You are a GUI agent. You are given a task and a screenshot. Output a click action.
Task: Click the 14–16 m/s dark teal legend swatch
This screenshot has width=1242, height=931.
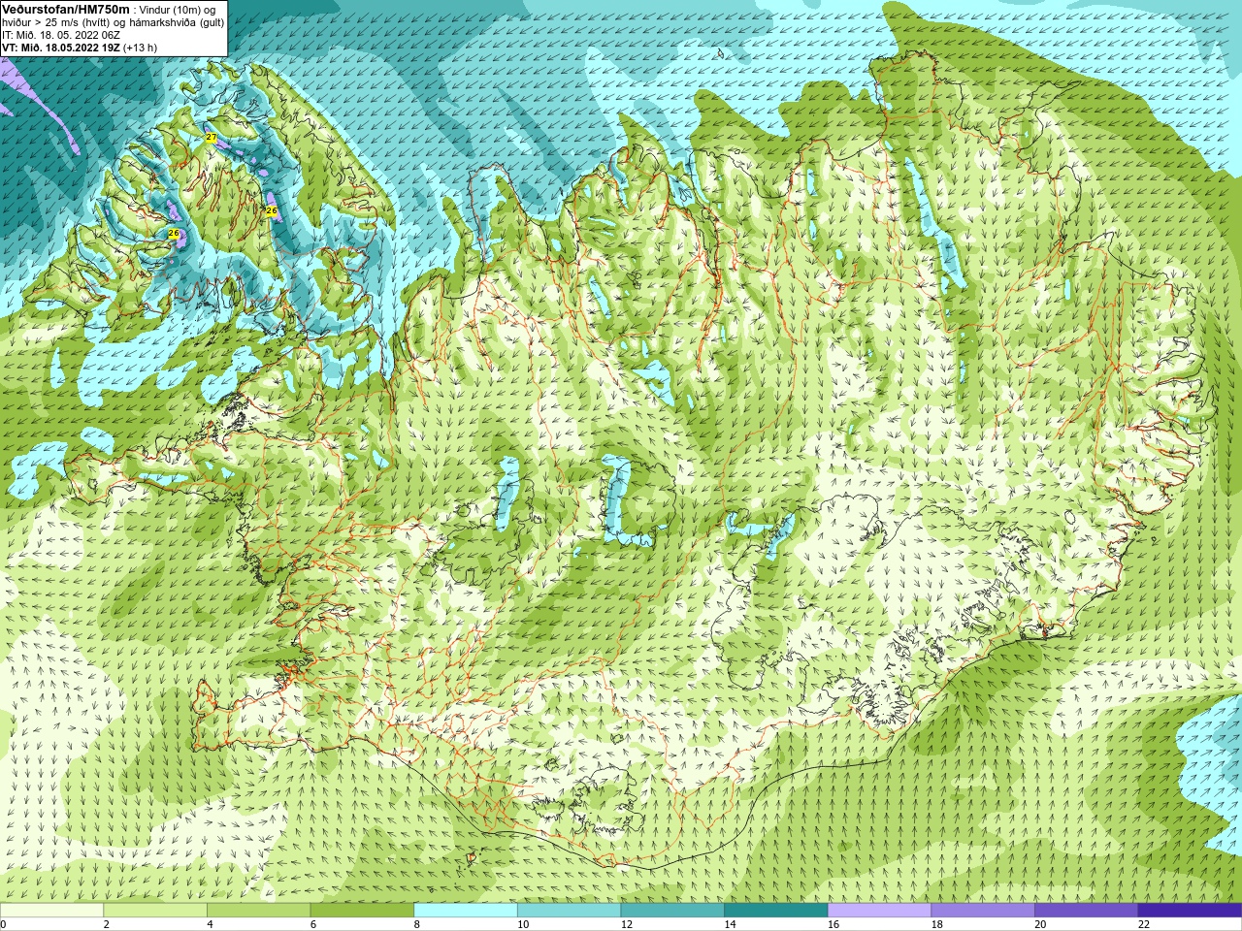coord(776,911)
